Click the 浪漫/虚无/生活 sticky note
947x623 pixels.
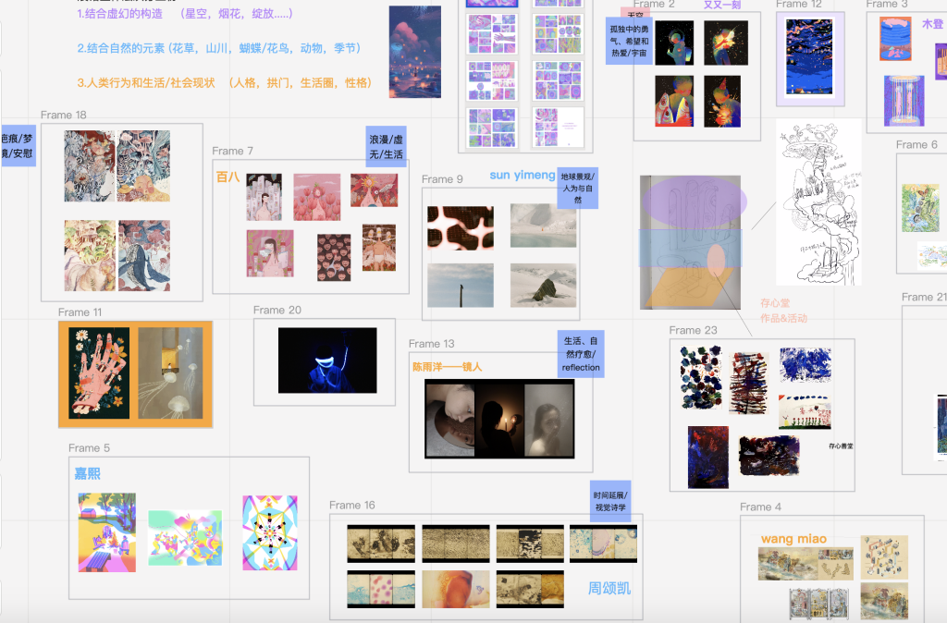(386, 146)
